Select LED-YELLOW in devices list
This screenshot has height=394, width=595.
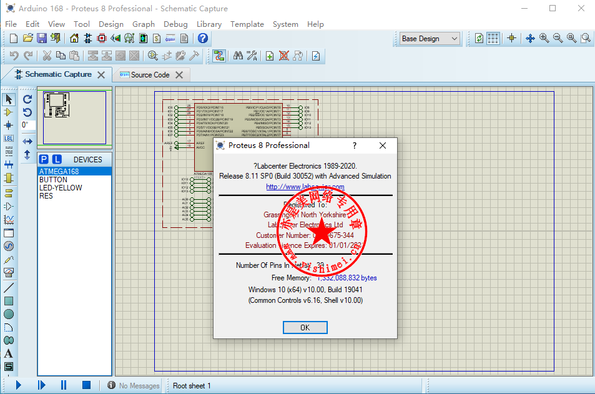tap(74, 187)
